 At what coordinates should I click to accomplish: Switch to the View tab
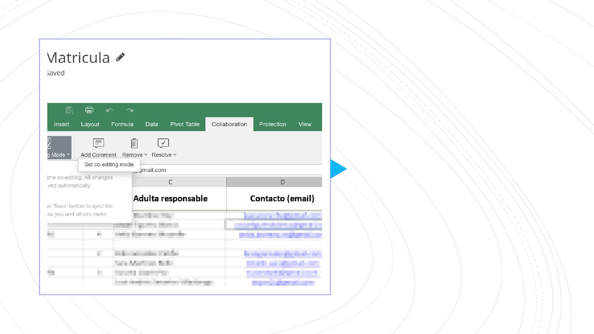click(305, 124)
